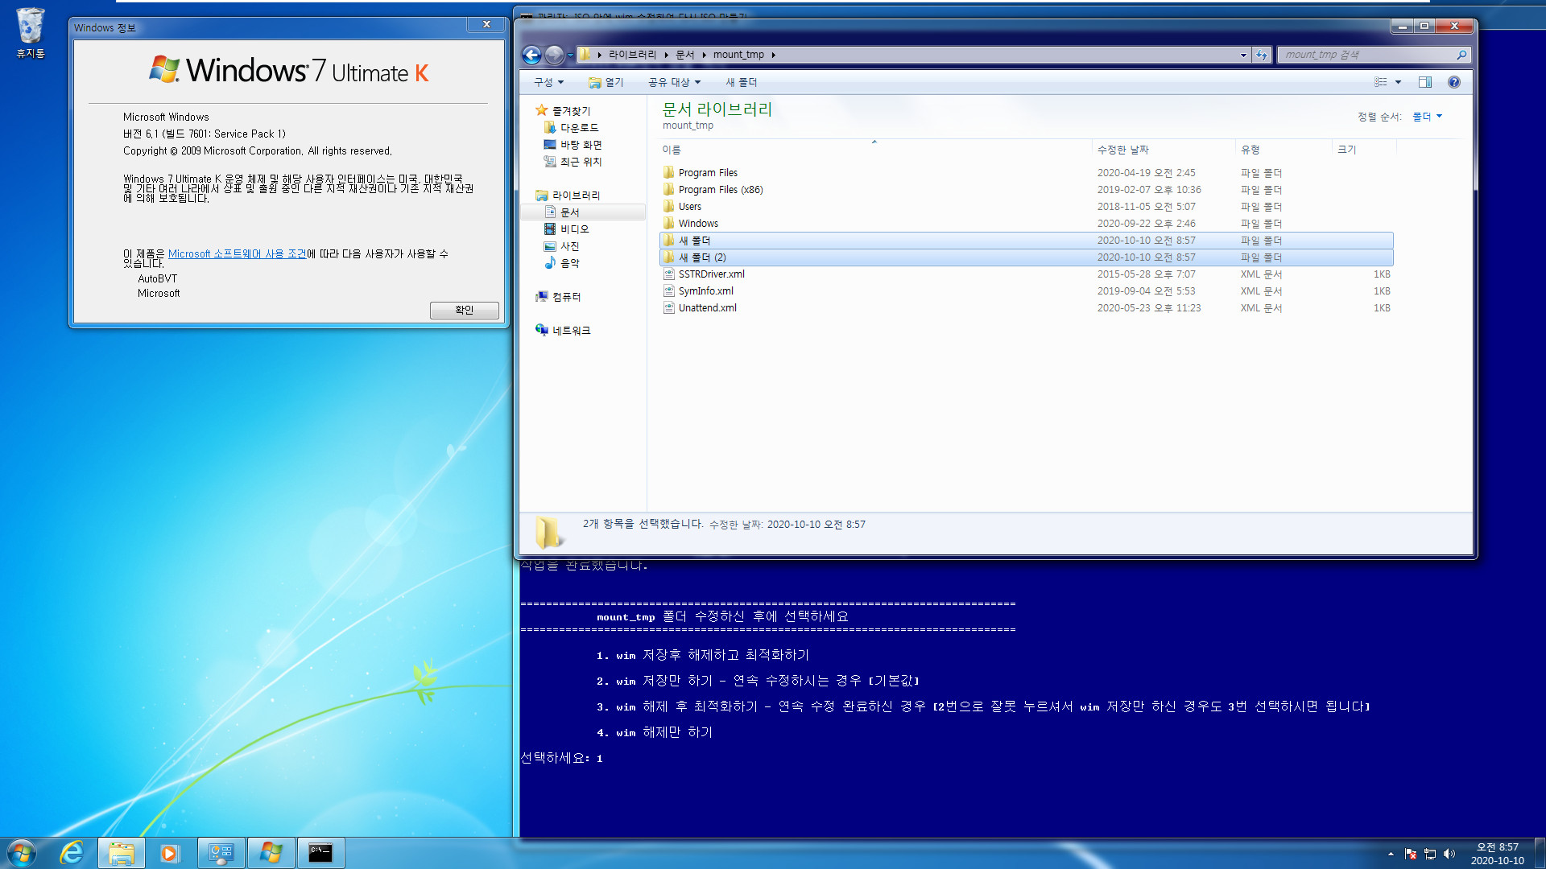Open Windows Explorer taskbar button
The width and height of the screenshot is (1546, 869).
click(122, 853)
